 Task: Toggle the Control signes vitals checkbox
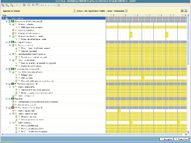click(x=13, y=111)
